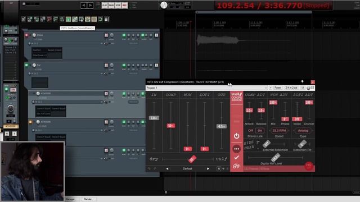Select the previous preset arrow
Screen dimensions: 360x202
[x=167, y=169]
